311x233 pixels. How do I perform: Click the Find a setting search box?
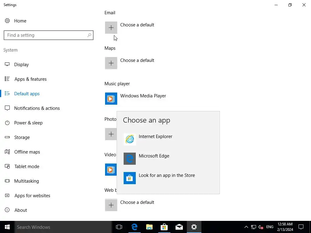click(49, 35)
